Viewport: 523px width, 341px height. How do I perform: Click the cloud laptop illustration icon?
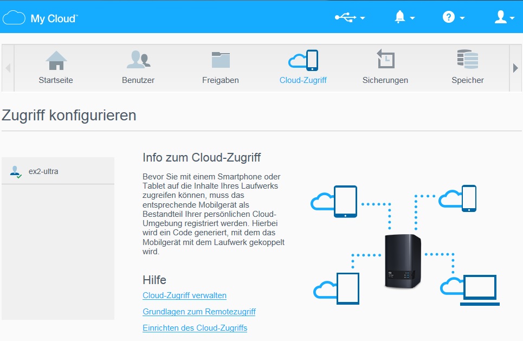pos(470,290)
